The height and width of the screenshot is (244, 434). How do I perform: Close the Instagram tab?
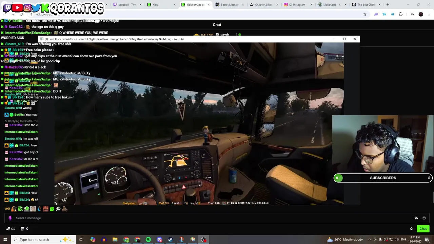pyautogui.click(x=311, y=5)
